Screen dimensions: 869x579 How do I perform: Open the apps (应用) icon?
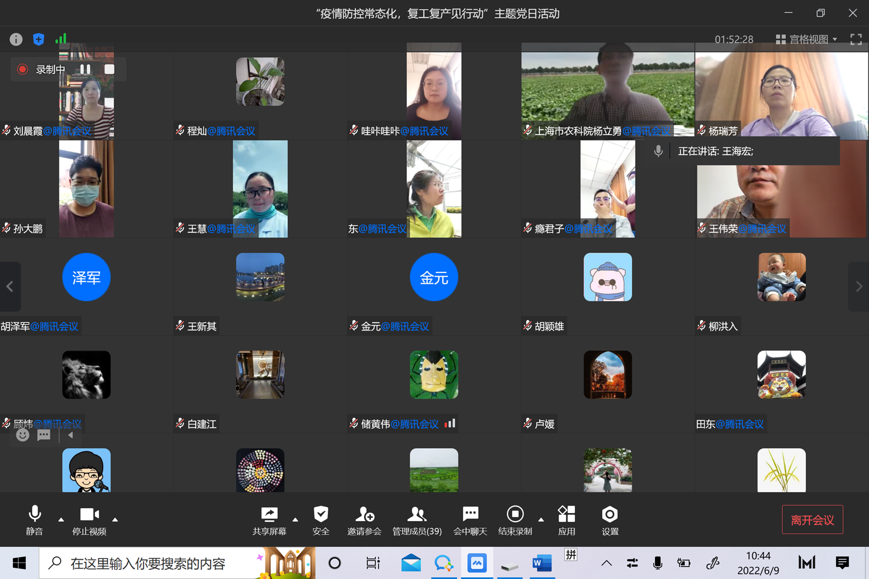(566, 520)
